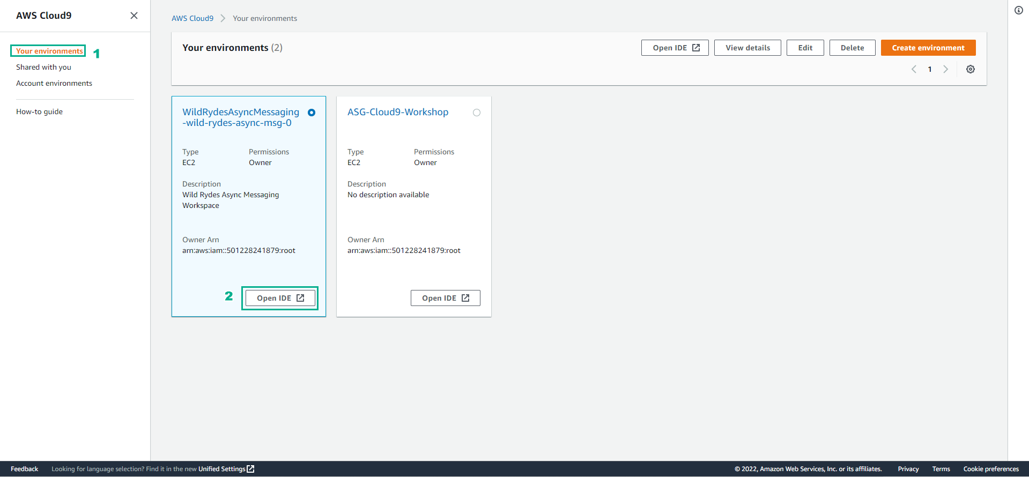Go to next page of environments
Screen dimensions: 1029x477
946,69
